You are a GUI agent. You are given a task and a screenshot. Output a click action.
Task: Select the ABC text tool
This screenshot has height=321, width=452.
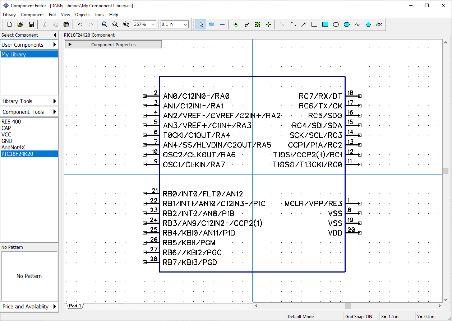[x=379, y=24]
